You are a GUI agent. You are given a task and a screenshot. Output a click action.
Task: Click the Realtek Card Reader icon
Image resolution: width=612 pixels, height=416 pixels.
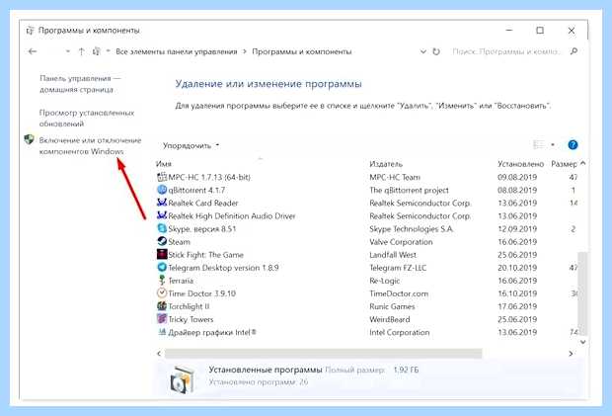[x=162, y=203]
